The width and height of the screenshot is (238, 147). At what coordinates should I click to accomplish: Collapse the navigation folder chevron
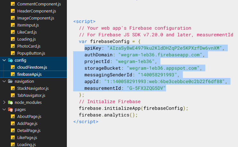click(4, 81)
